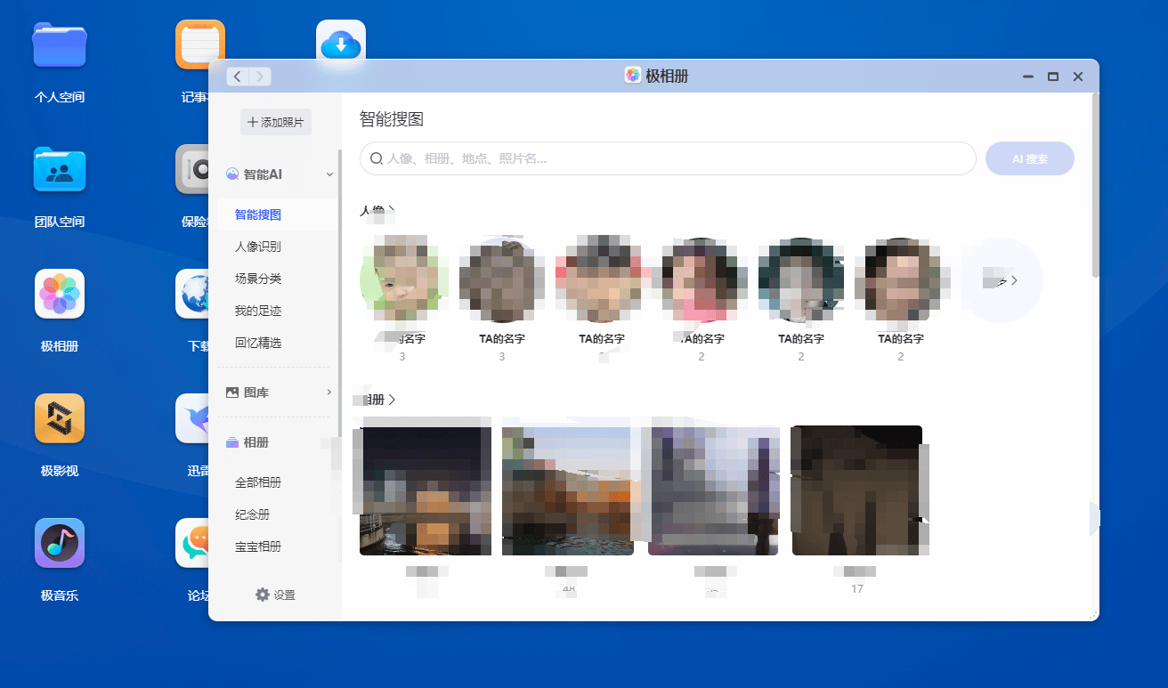Expand the 相册 section heading arrow
Viewport: 1168px width, 688px height.
point(392,401)
